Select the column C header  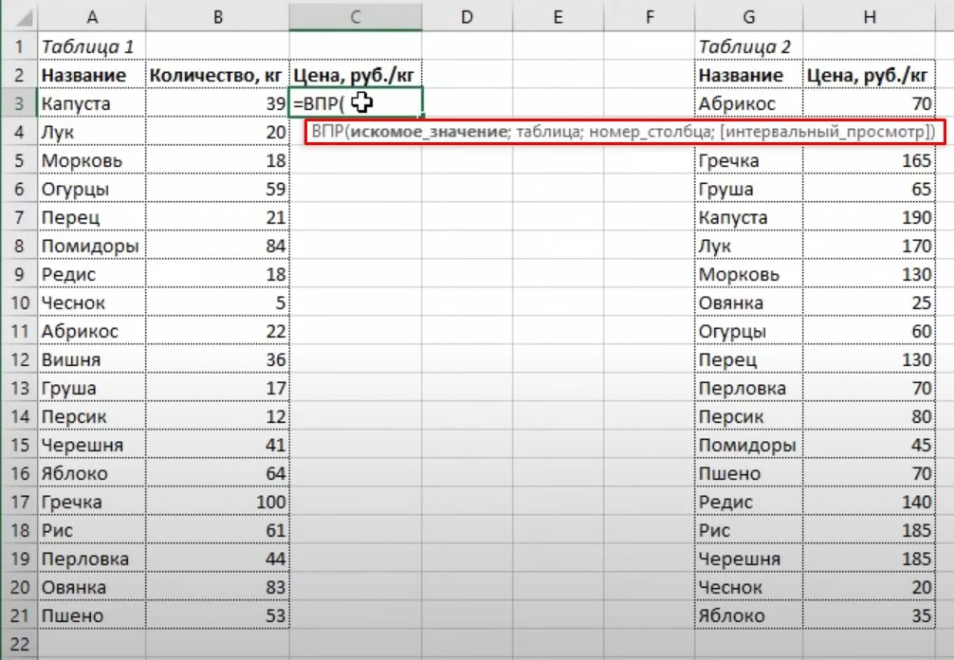click(355, 16)
